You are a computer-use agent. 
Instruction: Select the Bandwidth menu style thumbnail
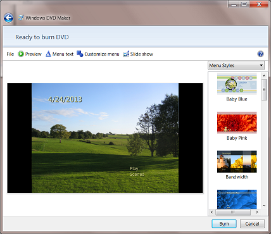click(237, 162)
